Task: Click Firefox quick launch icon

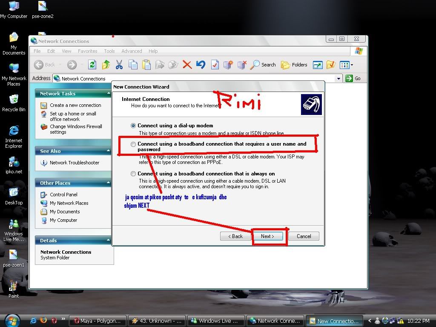Action: [x=43, y=320]
